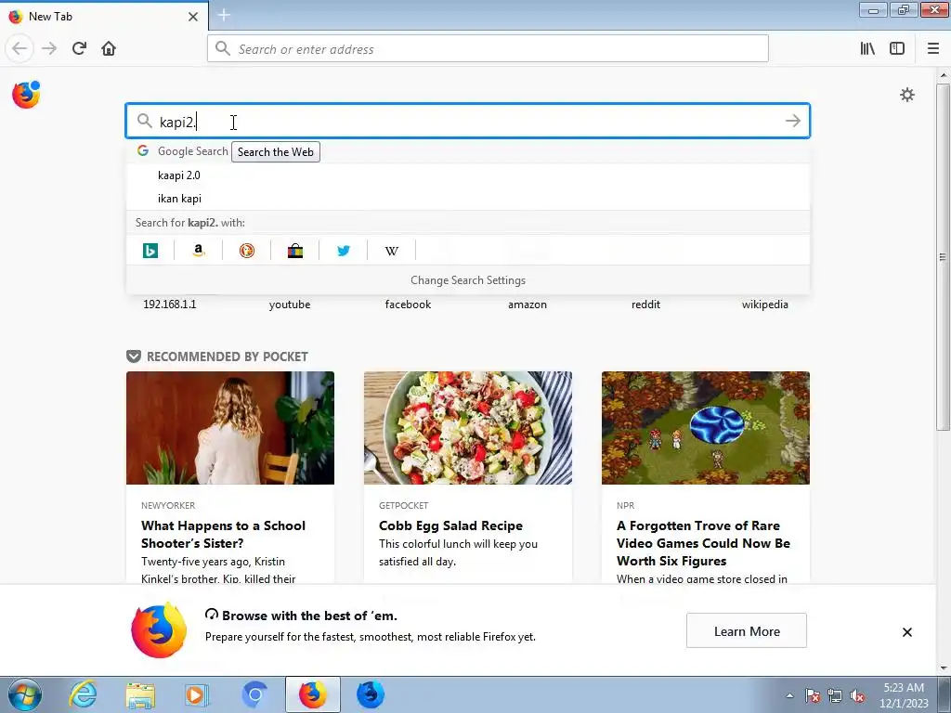This screenshot has height=713, width=951.
Task: Search kapi2. with Bing
Action: pos(150,250)
